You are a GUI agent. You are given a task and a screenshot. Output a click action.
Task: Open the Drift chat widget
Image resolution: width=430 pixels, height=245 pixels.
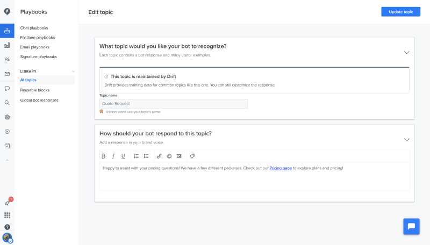(411, 226)
